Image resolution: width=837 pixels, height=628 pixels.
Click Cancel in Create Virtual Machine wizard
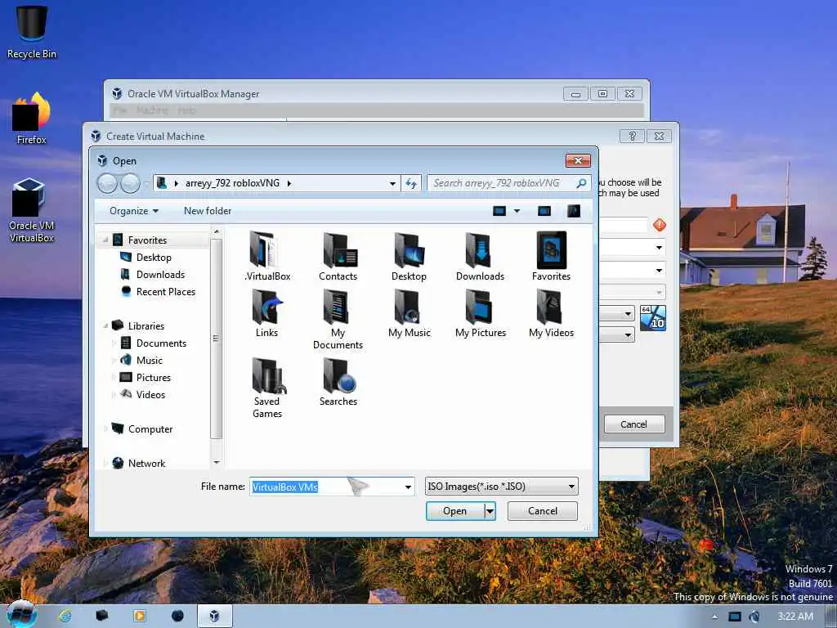point(634,424)
